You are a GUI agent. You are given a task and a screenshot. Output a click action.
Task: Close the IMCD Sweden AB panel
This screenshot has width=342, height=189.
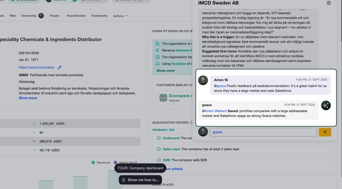pyautogui.click(x=329, y=3)
